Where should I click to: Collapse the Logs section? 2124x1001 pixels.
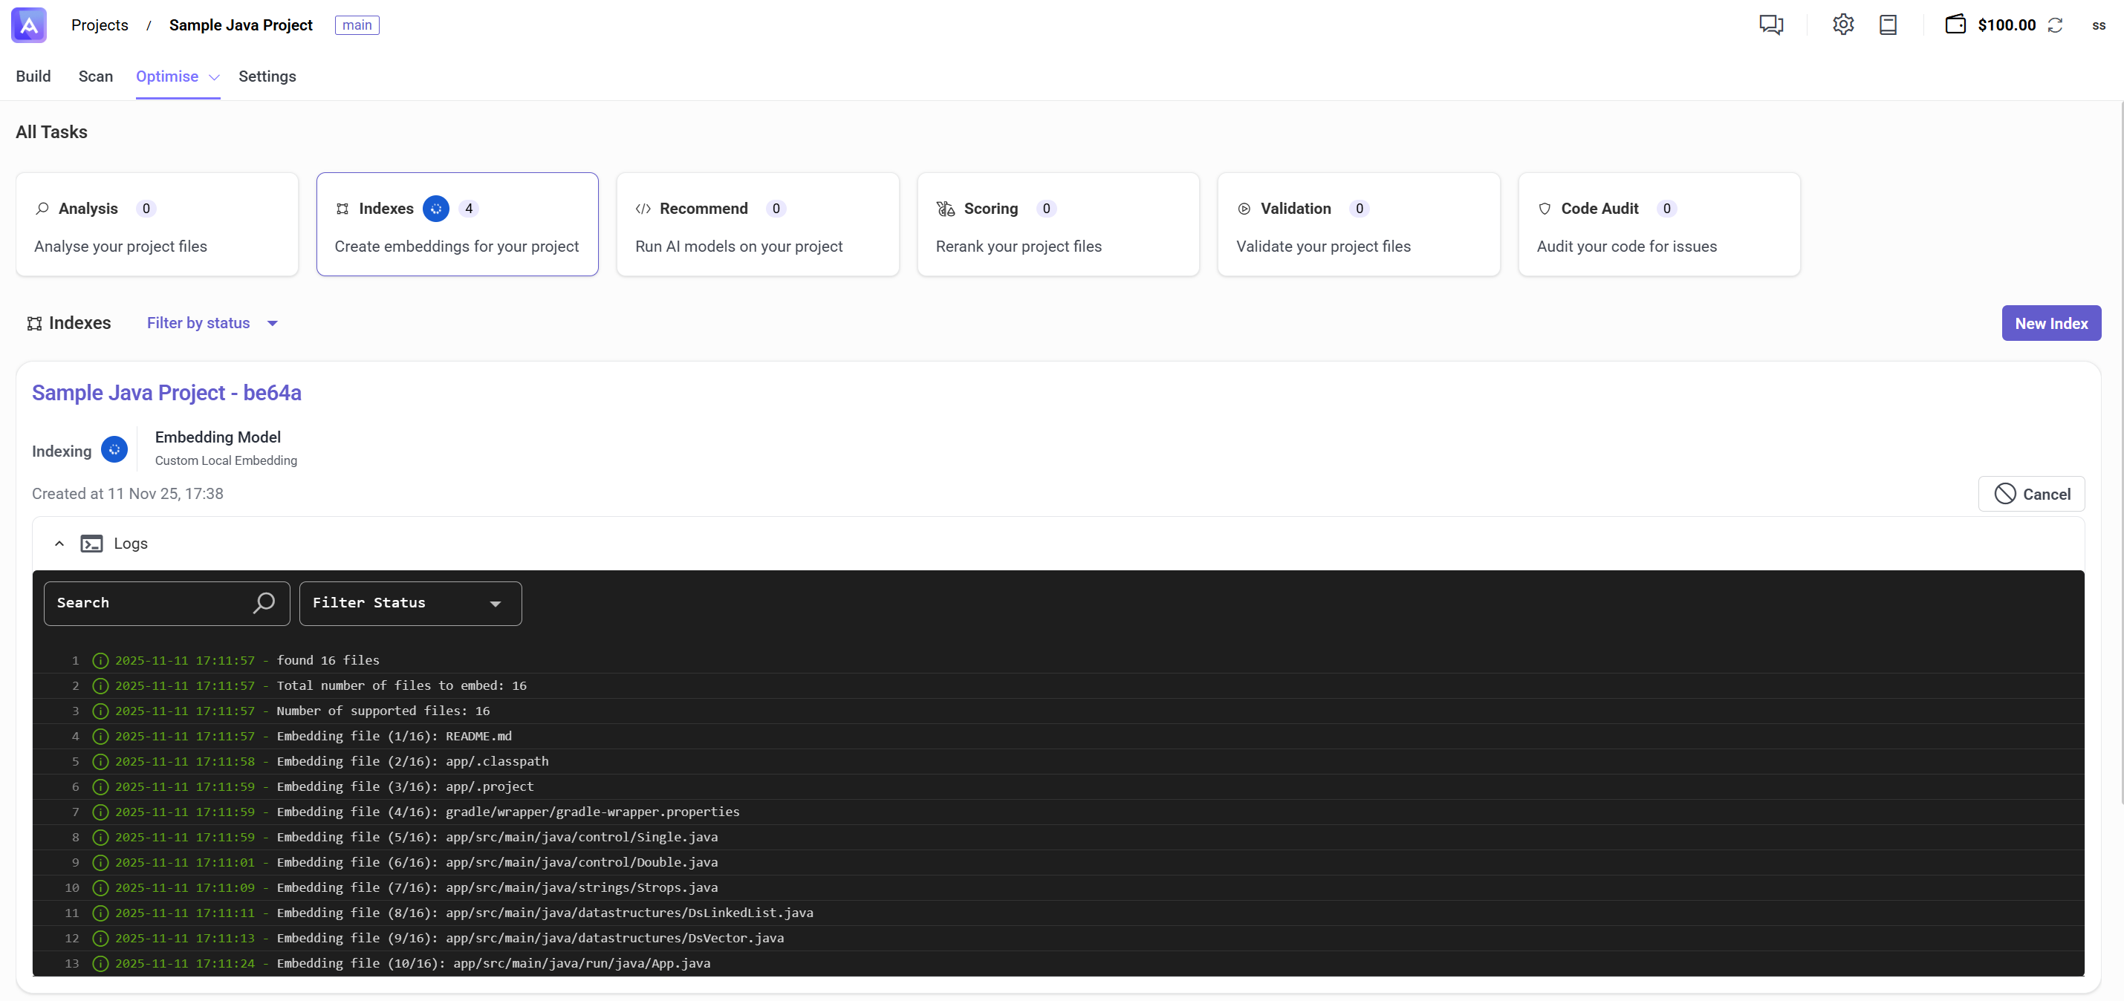coord(59,544)
